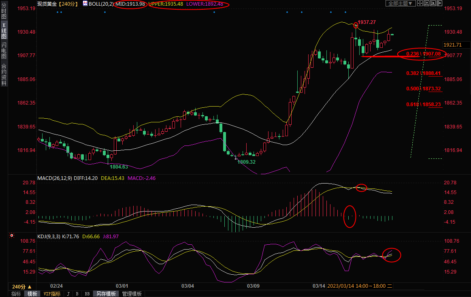
Task: Click the first blue dot marker above chart
Action: click(x=58, y=12)
